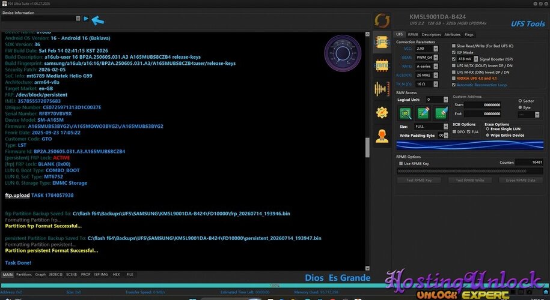This screenshot has height=300, width=550.
Task: Enable UFS M-TX (DOUT) Invert DP / DN
Action: (x=454, y=65)
